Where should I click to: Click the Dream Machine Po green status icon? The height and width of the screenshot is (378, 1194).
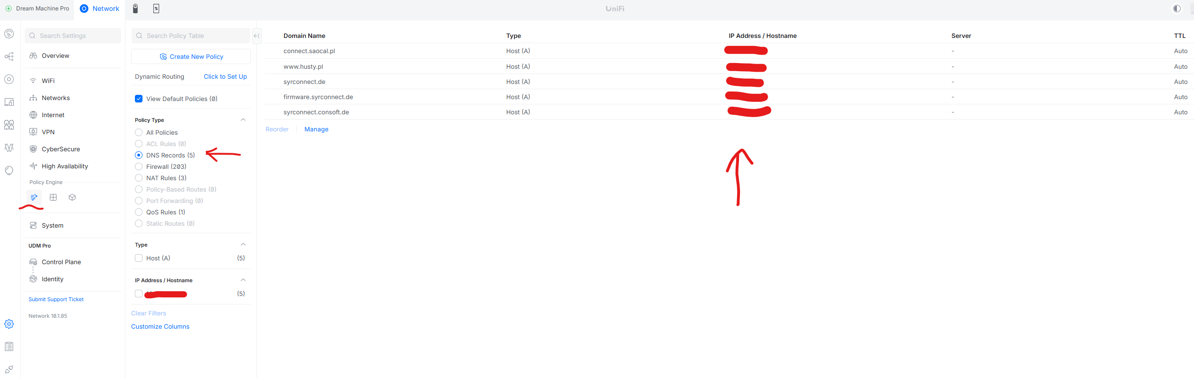(x=9, y=9)
